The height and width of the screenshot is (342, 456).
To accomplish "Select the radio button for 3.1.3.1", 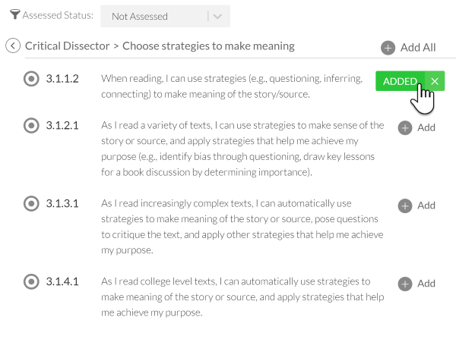I will point(31,204).
